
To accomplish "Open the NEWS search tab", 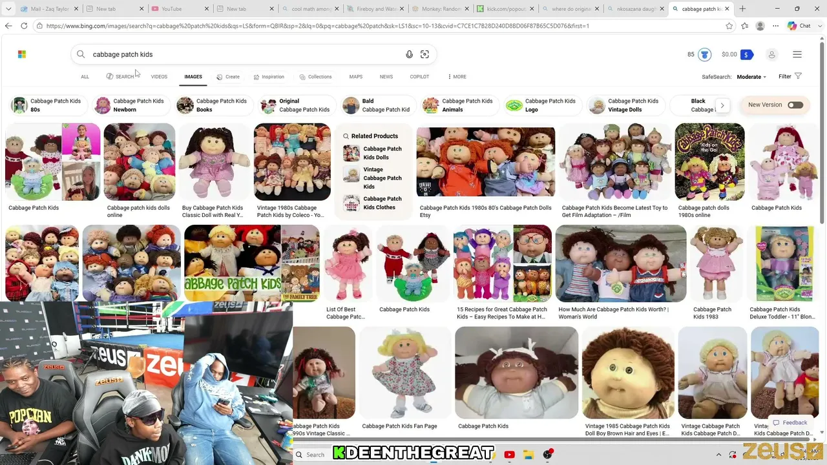I will click(386, 77).
